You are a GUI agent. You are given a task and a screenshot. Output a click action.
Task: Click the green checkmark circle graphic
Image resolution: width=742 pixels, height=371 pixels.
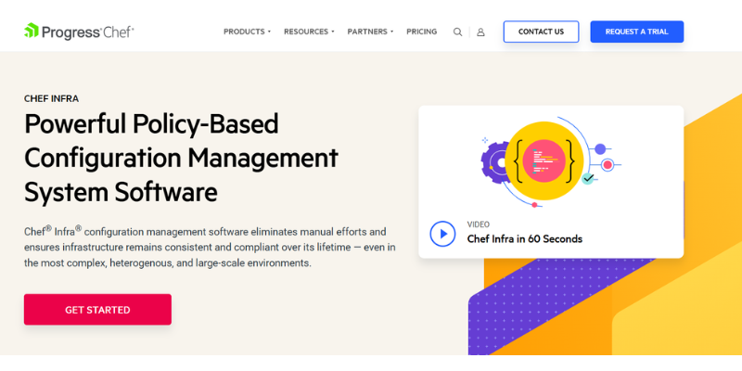point(588,178)
